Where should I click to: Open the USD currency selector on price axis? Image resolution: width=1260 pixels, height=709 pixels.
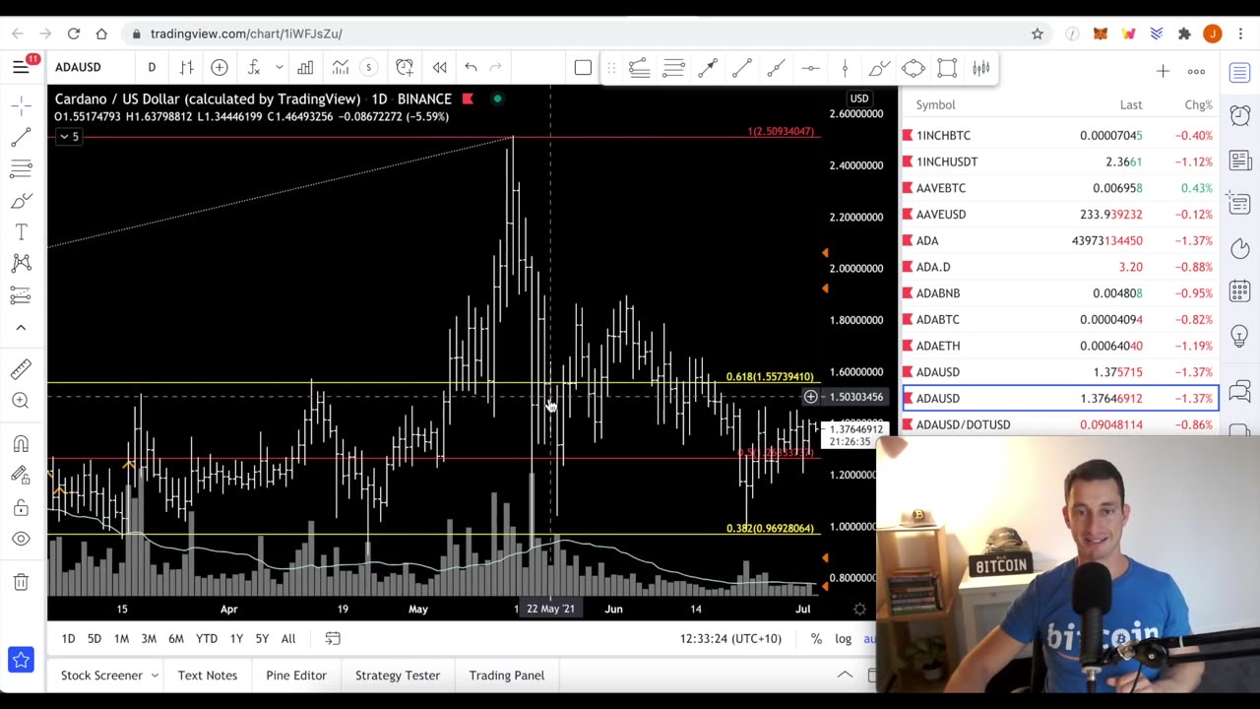point(859,98)
